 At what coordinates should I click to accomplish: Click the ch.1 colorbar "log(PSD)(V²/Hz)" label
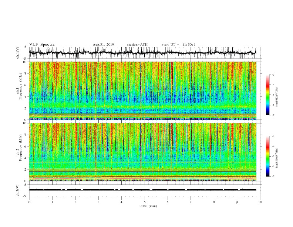click(x=277, y=97)
